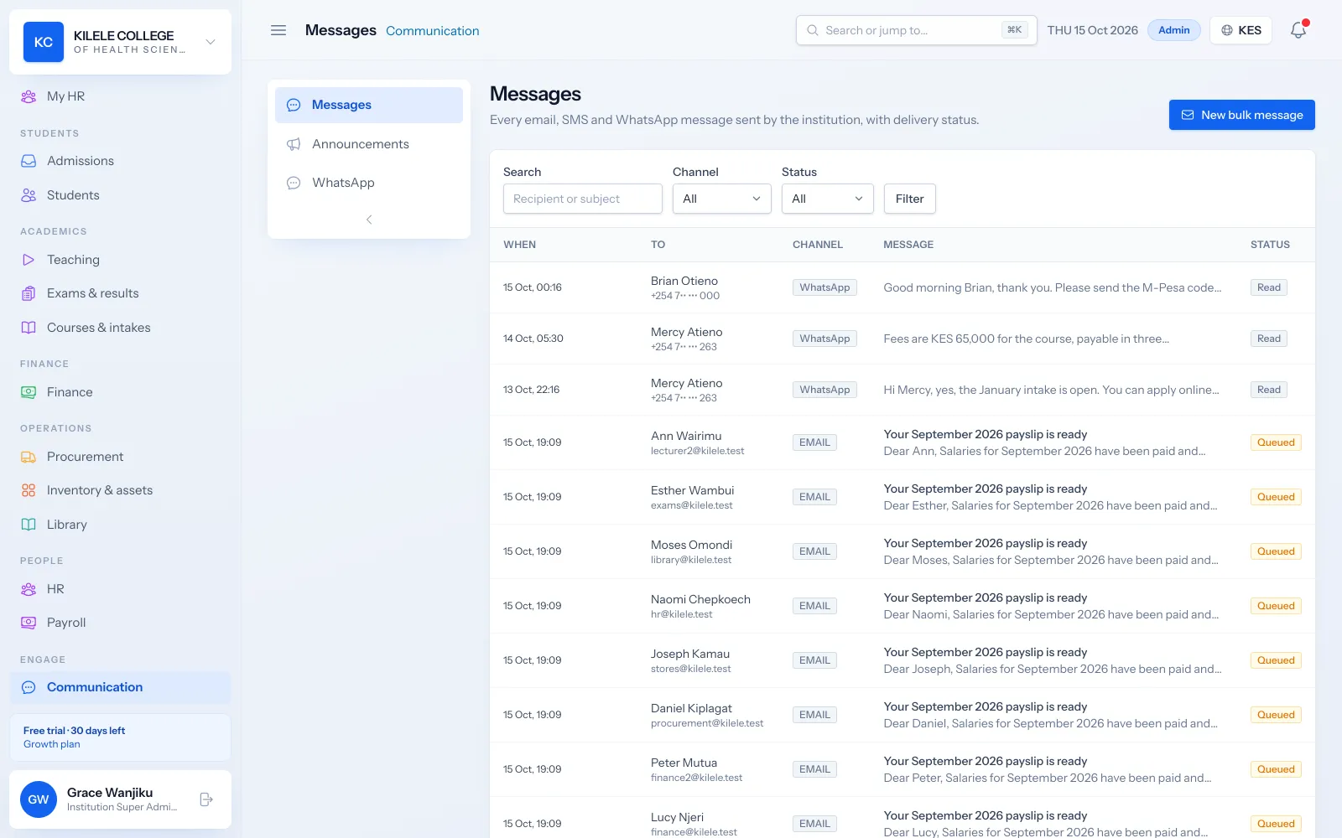The width and height of the screenshot is (1342, 838).
Task: Click the logout icon beside Grace Wanjiku
Action: (x=206, y=799)
